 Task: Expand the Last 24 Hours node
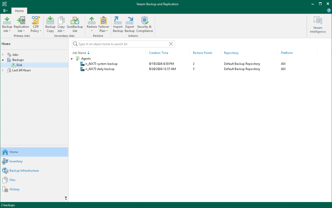(x=3, y=70)
